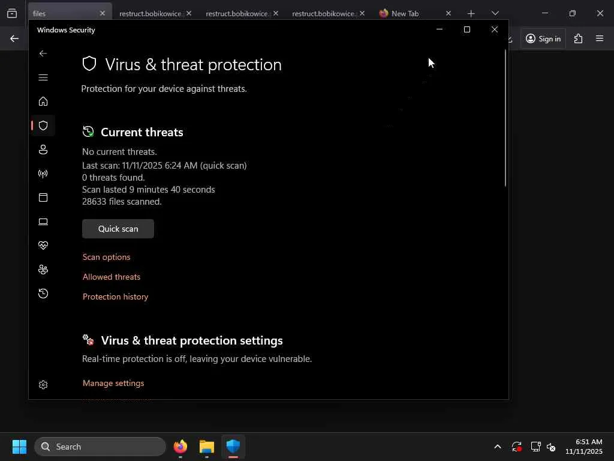Open Account protection in the sidebar
This screenshot has height=461, width=614.
(x=43, y=149)
